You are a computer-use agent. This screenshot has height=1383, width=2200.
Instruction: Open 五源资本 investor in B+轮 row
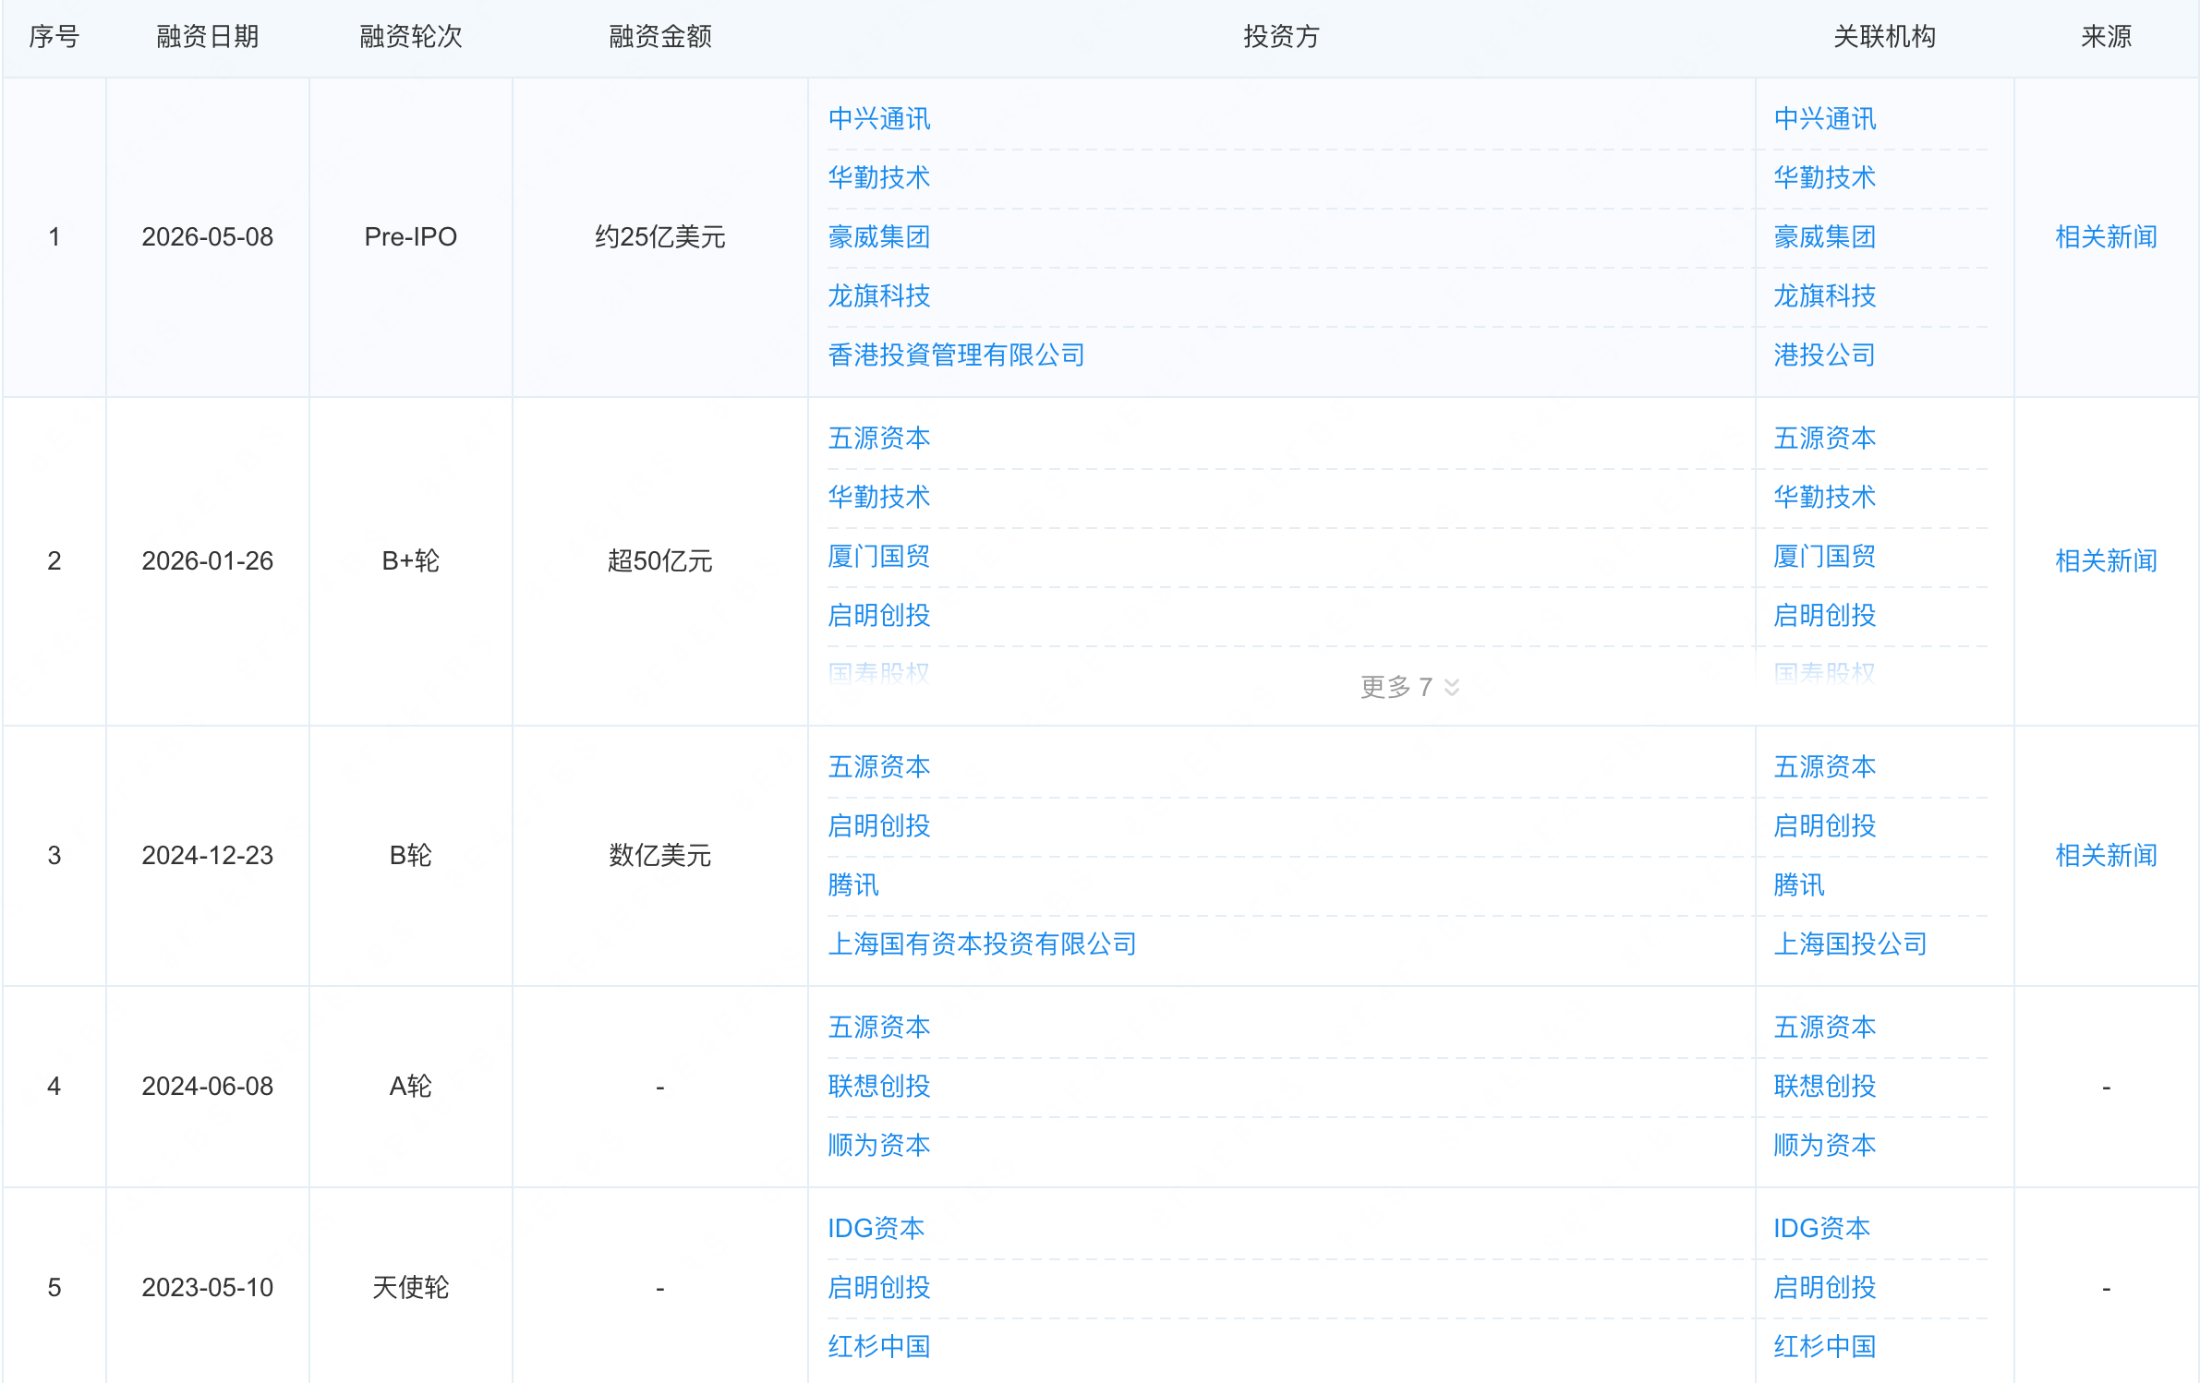click(879, 439)
